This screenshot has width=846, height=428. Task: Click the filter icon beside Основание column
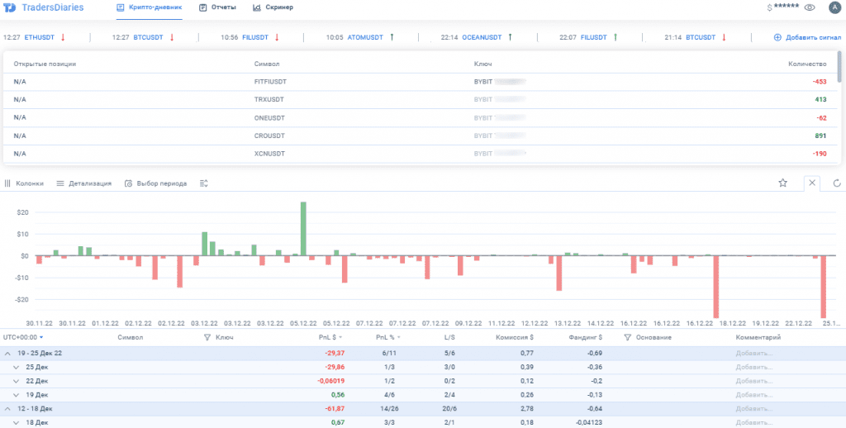tap(628, 338)
